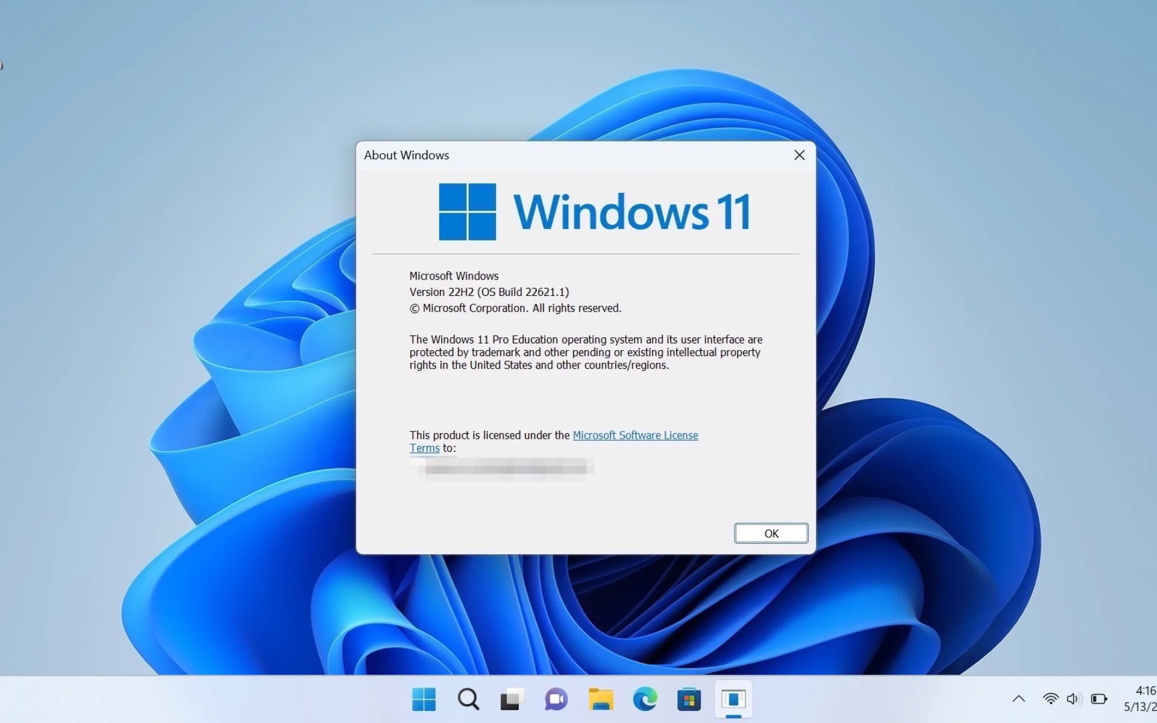Close the About Windows dialog
1157x723 pixels.
(800, 155)
